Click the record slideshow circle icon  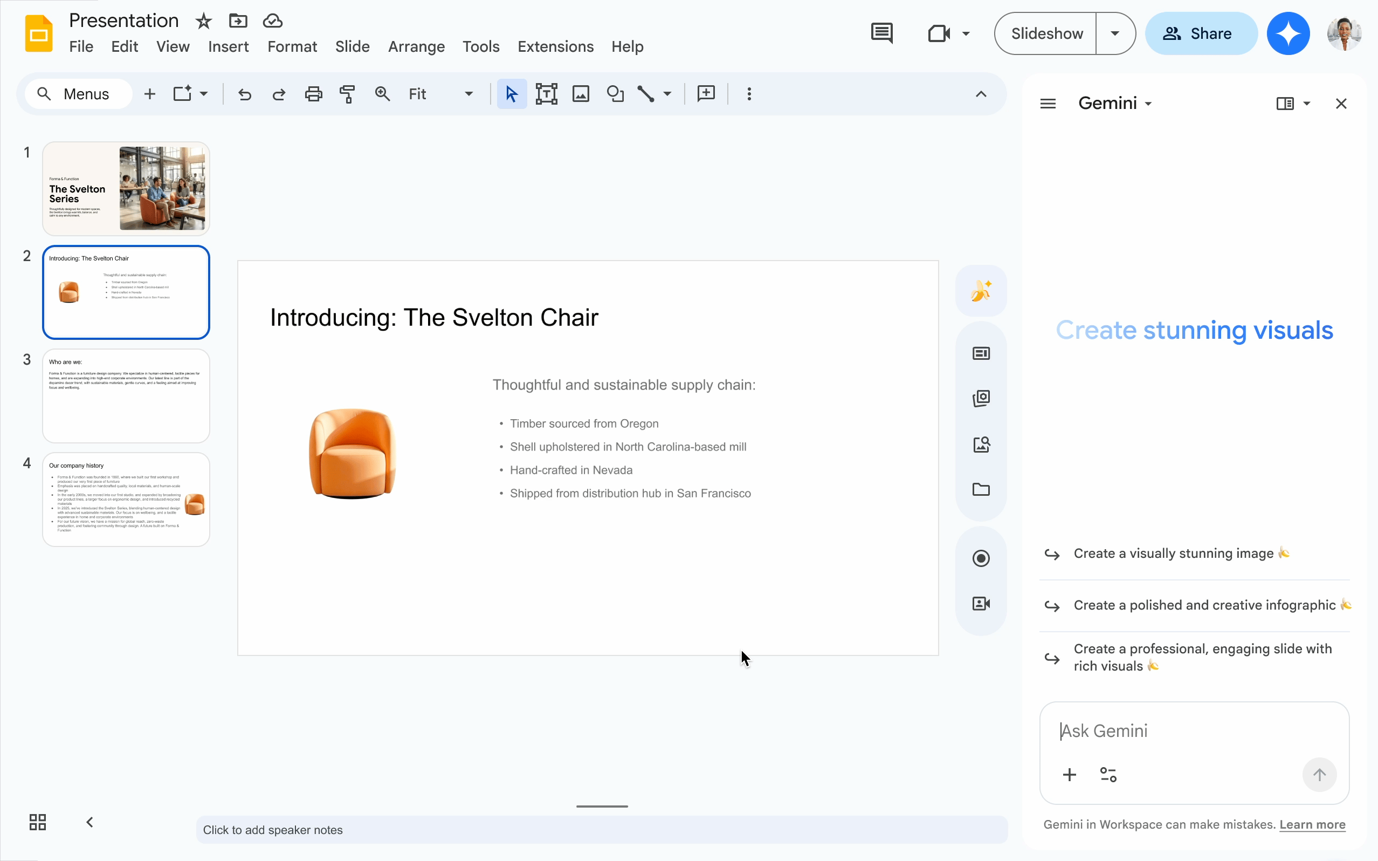pyautogui.click(x=981, y=558)
